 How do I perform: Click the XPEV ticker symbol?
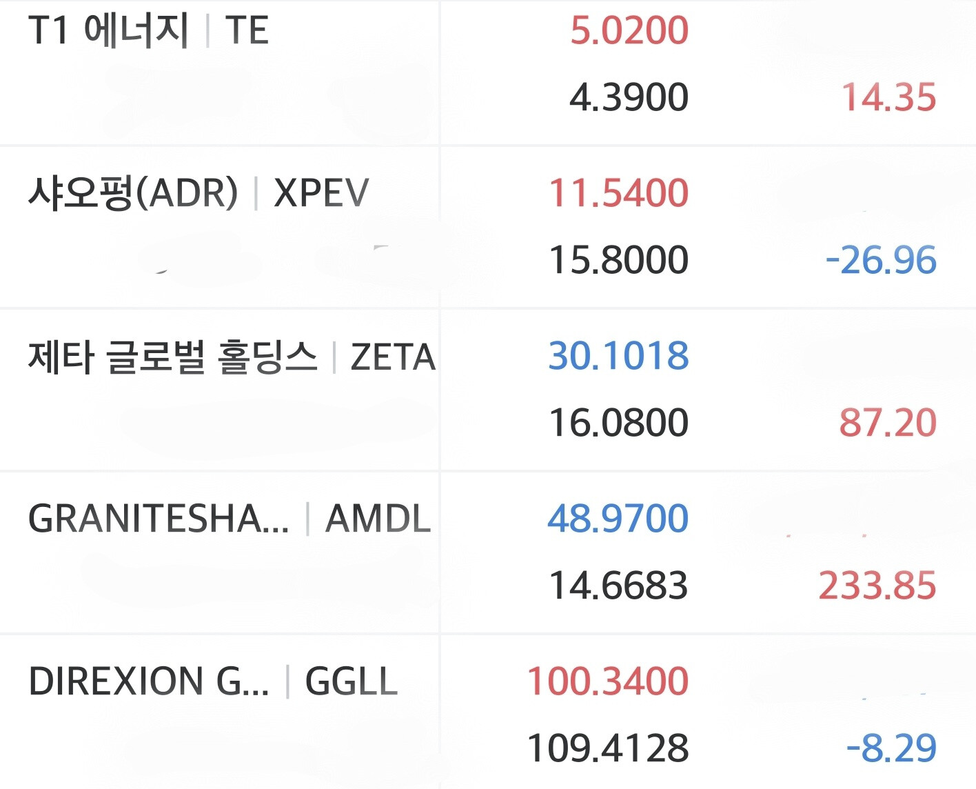point(321,193)
